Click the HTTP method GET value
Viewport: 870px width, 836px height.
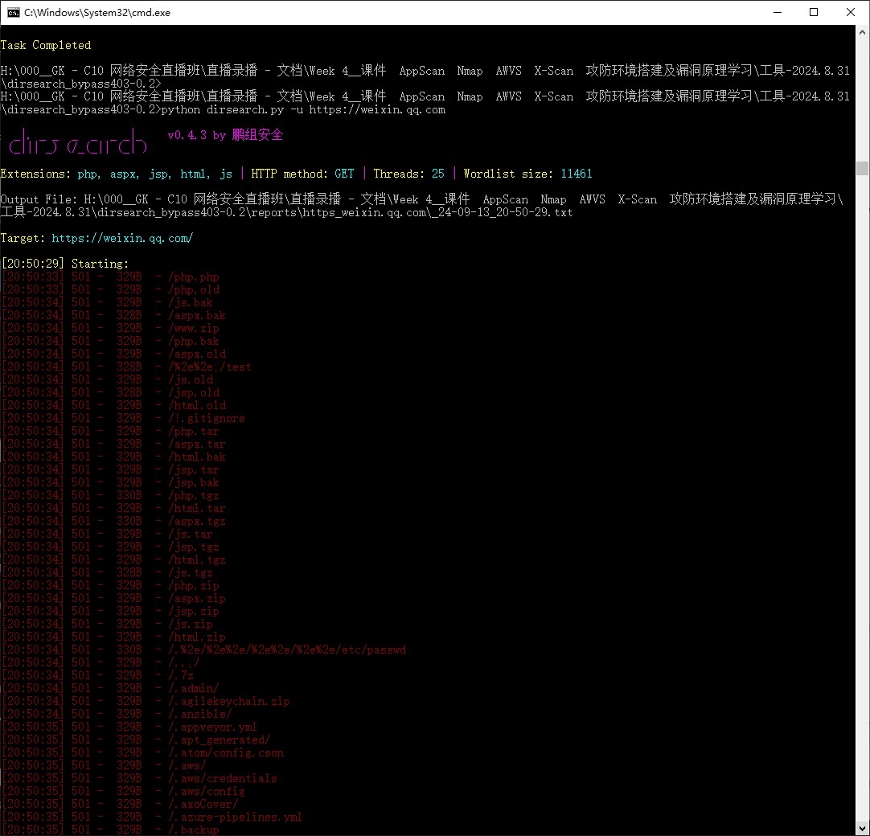(x=344, y=174)
